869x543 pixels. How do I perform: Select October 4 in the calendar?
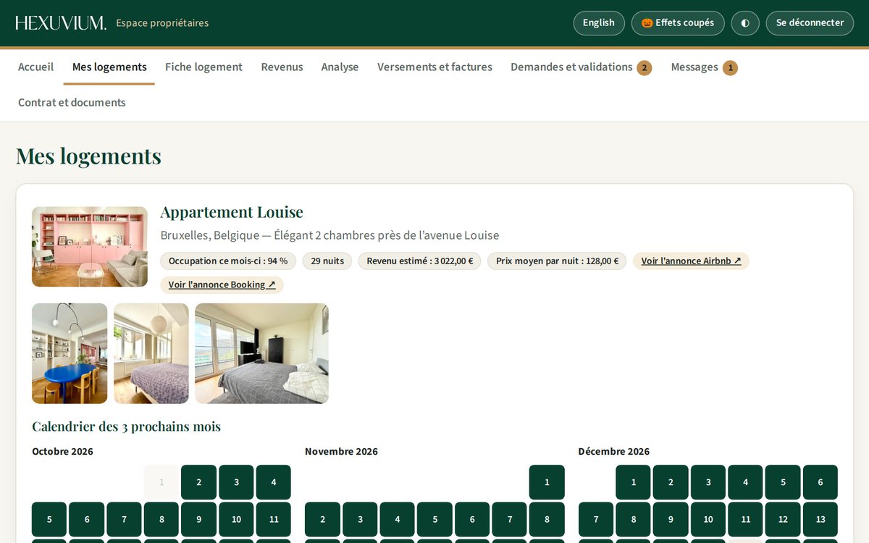pos(274,482)
